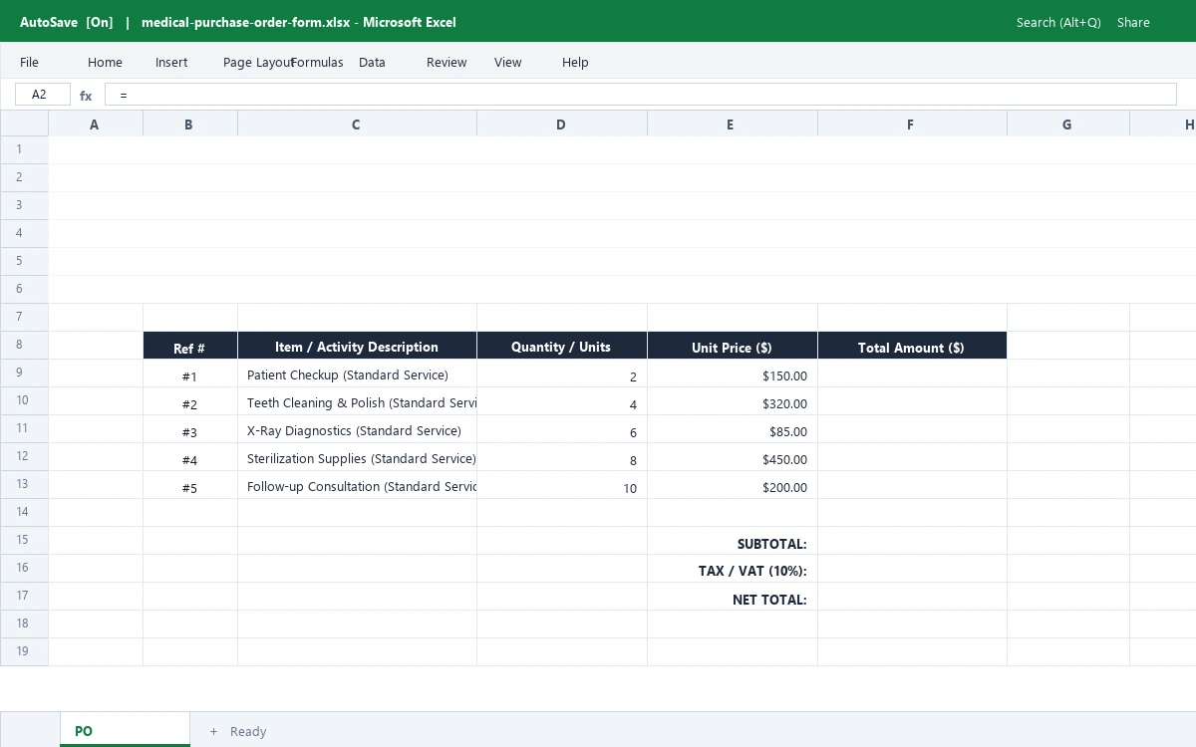Screen dimensions: 1196x747
Task: Select column A header
Action: point(95,124)
